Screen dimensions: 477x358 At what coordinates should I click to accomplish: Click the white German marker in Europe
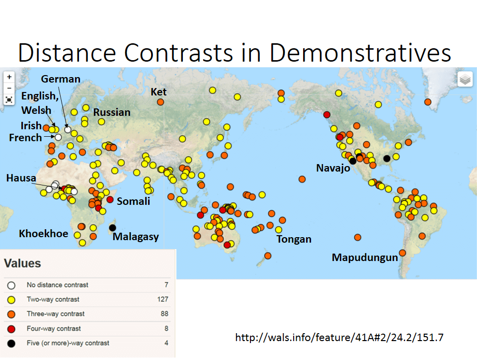coord(68,129)
